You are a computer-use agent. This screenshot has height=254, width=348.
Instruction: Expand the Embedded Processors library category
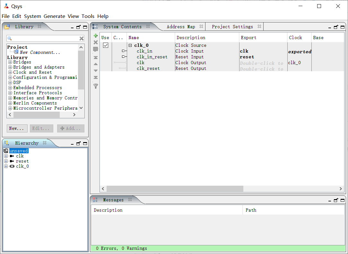point(10,88)
